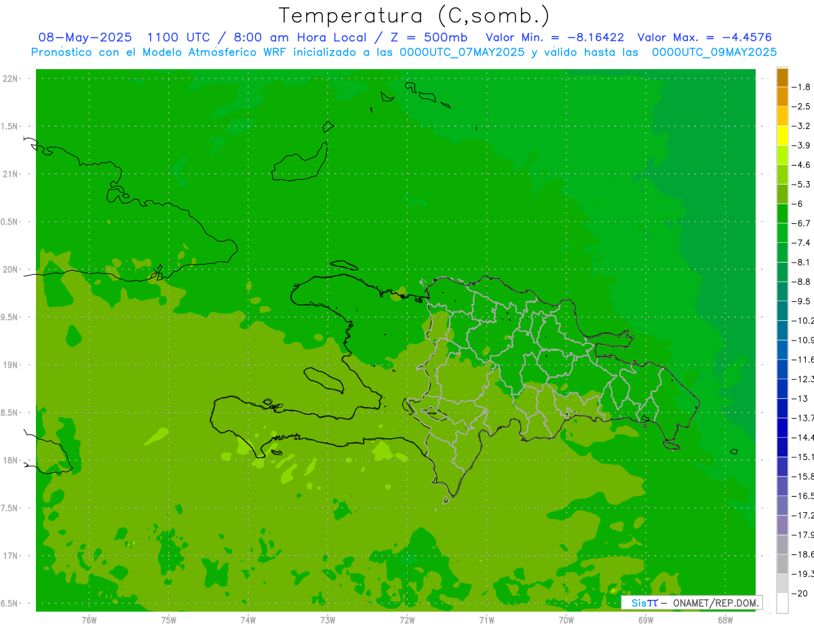This screenshot has width=814, height=629.
Task: Click the title 'Temperatura (C,somb.)'
Action: coord(414,16)
